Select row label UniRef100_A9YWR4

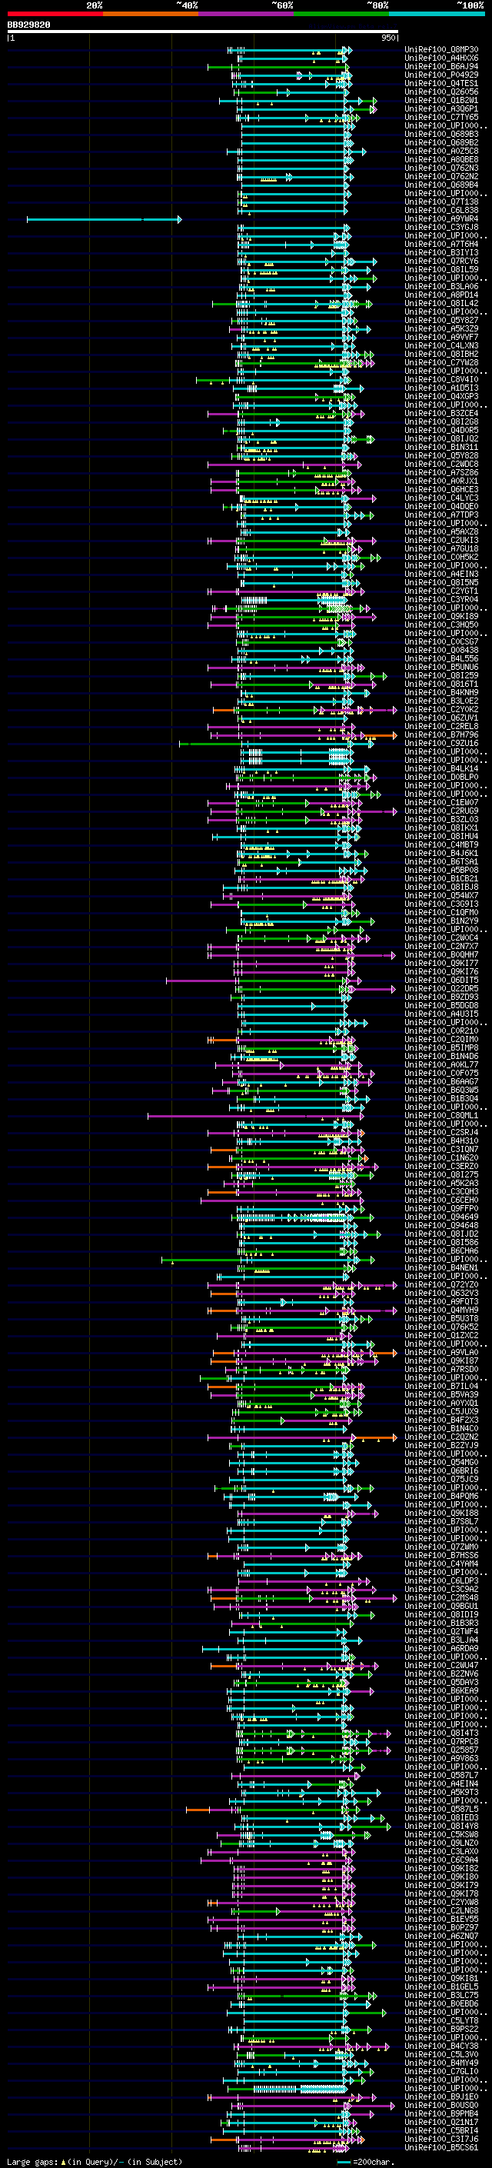pyautogui.click(x=441, y=219)
